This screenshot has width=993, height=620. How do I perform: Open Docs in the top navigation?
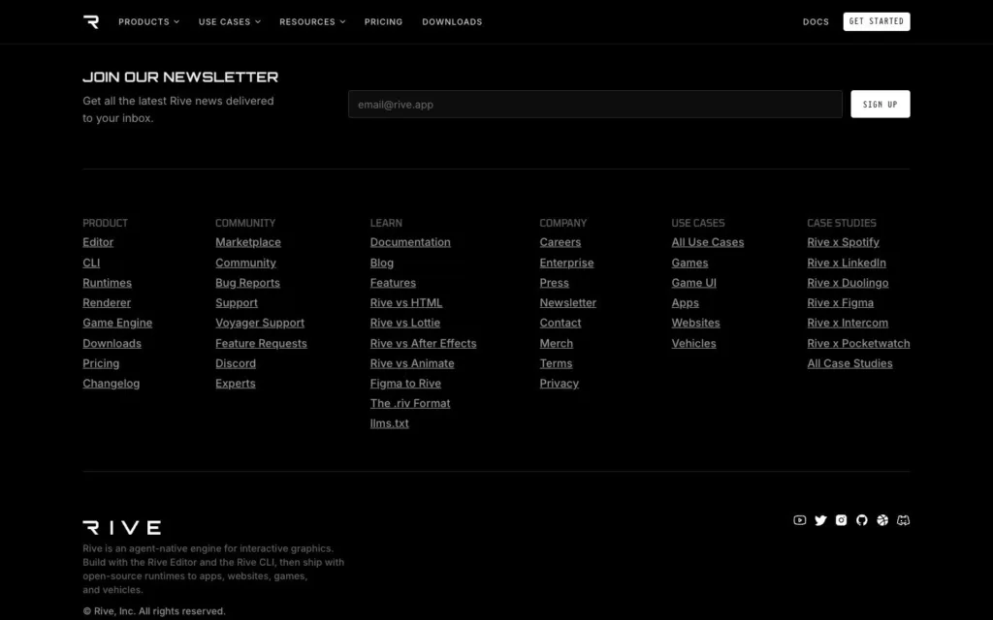[816, 21]
